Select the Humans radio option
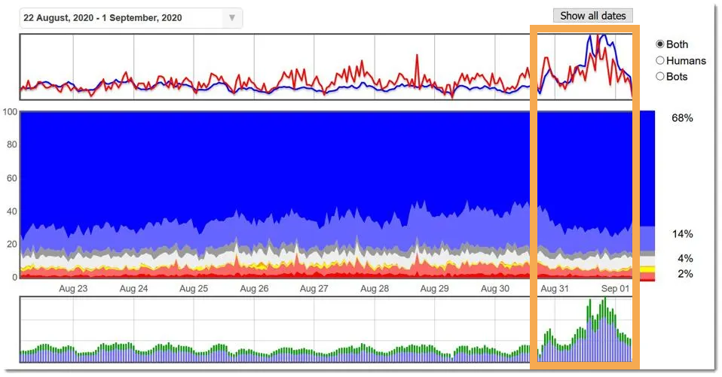 (x=660, y=61)
